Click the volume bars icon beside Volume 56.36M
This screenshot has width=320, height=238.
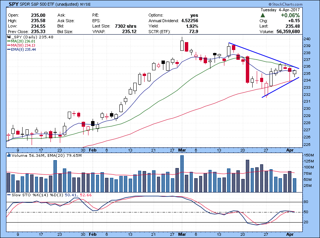[9, 156]
